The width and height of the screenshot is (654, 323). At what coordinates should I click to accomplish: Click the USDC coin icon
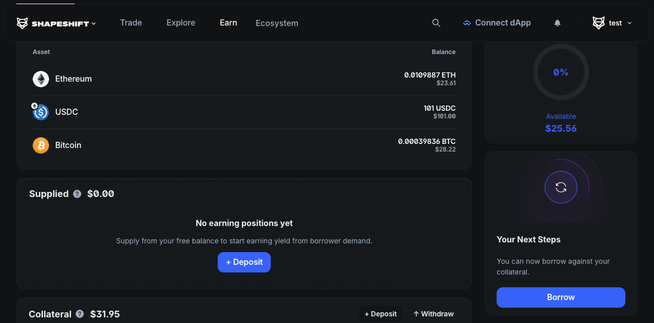41,112
